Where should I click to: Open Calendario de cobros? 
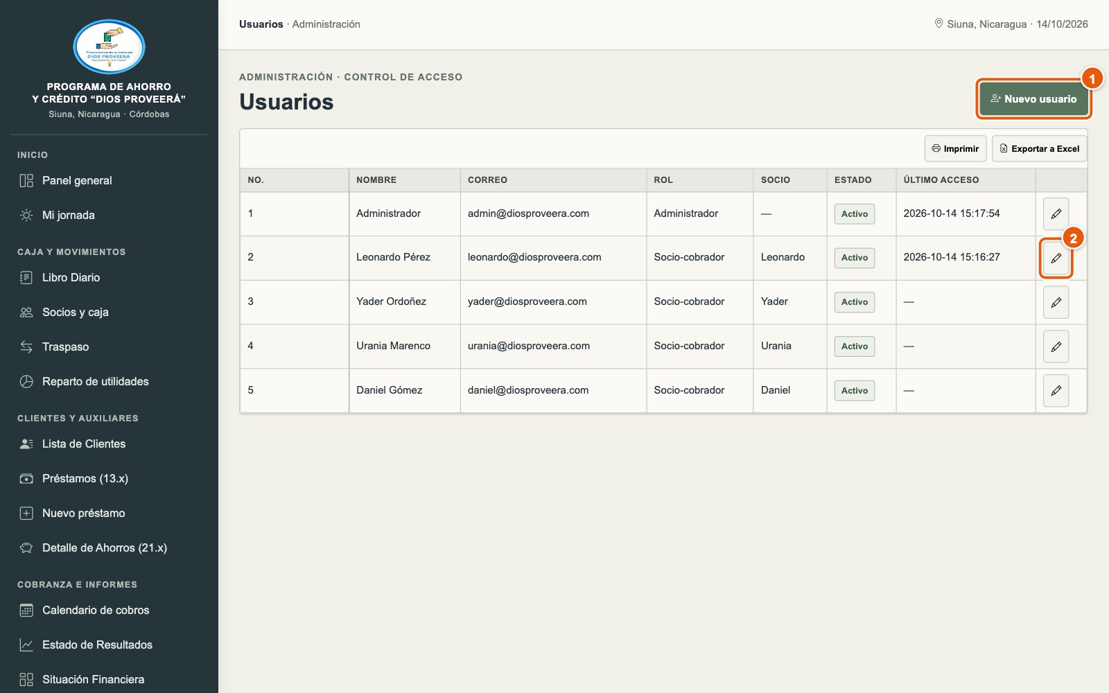click(x=109, y=611)
